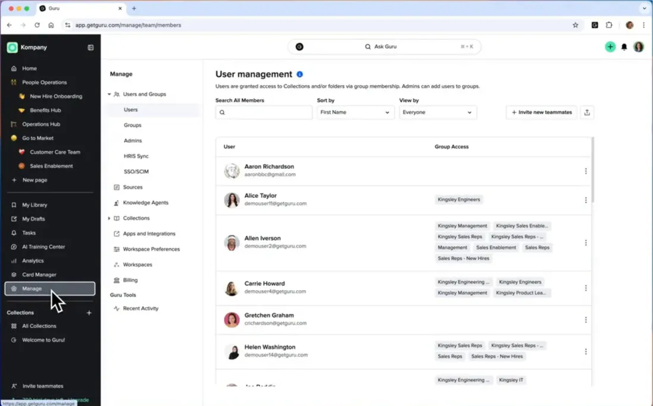Click the info icon beside User management

tap(299, 74)
